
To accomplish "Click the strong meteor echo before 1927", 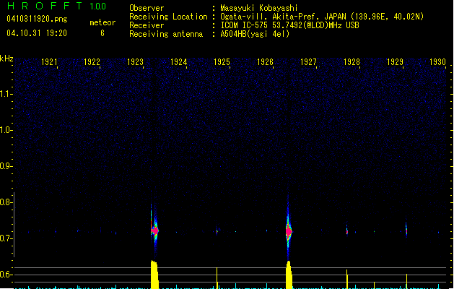I will (x=289, y=232).
